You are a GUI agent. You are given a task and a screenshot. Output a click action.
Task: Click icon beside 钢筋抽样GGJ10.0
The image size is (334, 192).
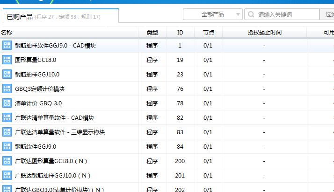click(x=7, y=74)
